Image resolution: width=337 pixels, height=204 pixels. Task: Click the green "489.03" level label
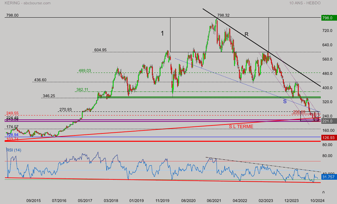click(85, 71)
